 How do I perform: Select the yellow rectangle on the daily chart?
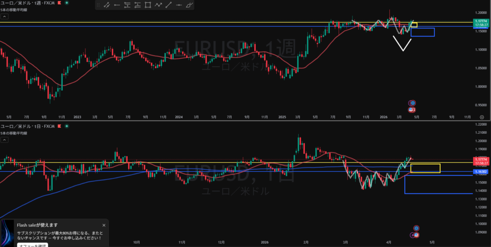(425, 168)
